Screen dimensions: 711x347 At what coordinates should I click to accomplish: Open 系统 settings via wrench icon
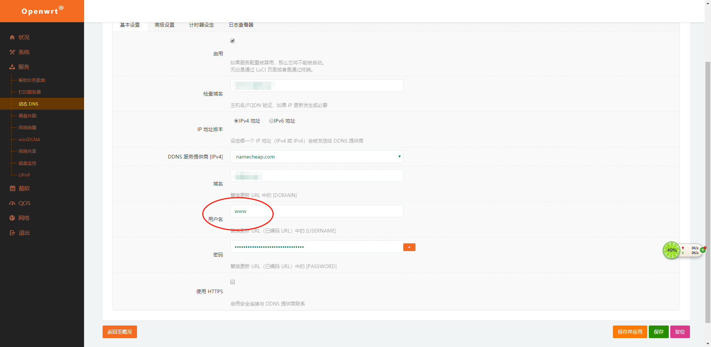coord(12,52)
